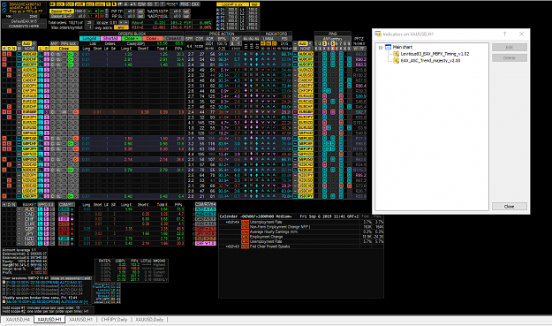The image size is (552, 326).
Task: Click the minus button beside JPY basket
Action: 19,234
